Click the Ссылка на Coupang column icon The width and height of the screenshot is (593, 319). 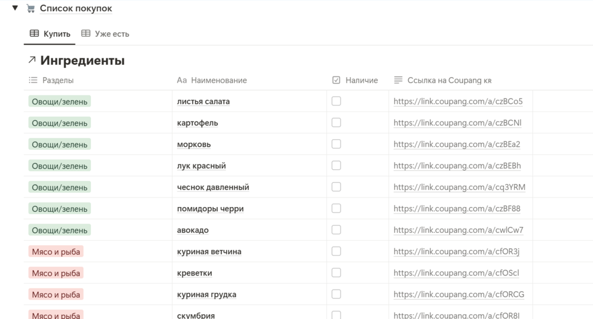(x=398, y=80)
